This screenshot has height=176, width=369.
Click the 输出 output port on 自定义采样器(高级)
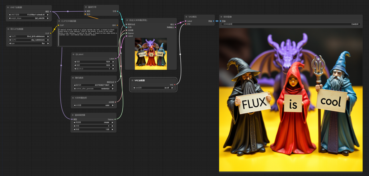pyautogui.click(x=175, y=25)
